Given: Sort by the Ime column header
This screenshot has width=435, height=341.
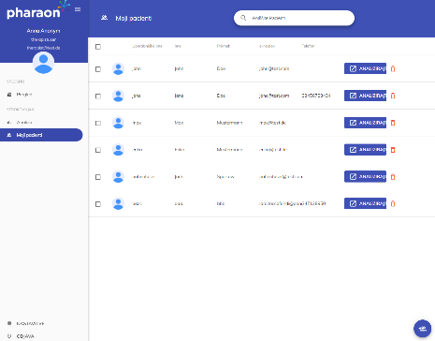Looking at the screenshot, I should tap(178, 46).
